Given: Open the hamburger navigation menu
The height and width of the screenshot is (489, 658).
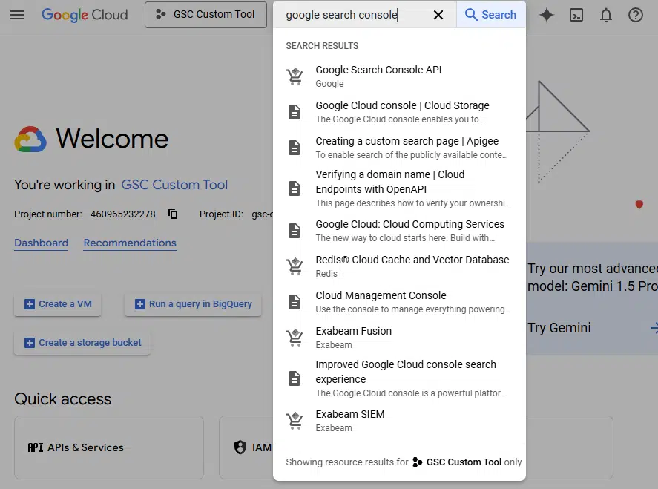Looking at the screenshot, I should (x=17, y=15).
